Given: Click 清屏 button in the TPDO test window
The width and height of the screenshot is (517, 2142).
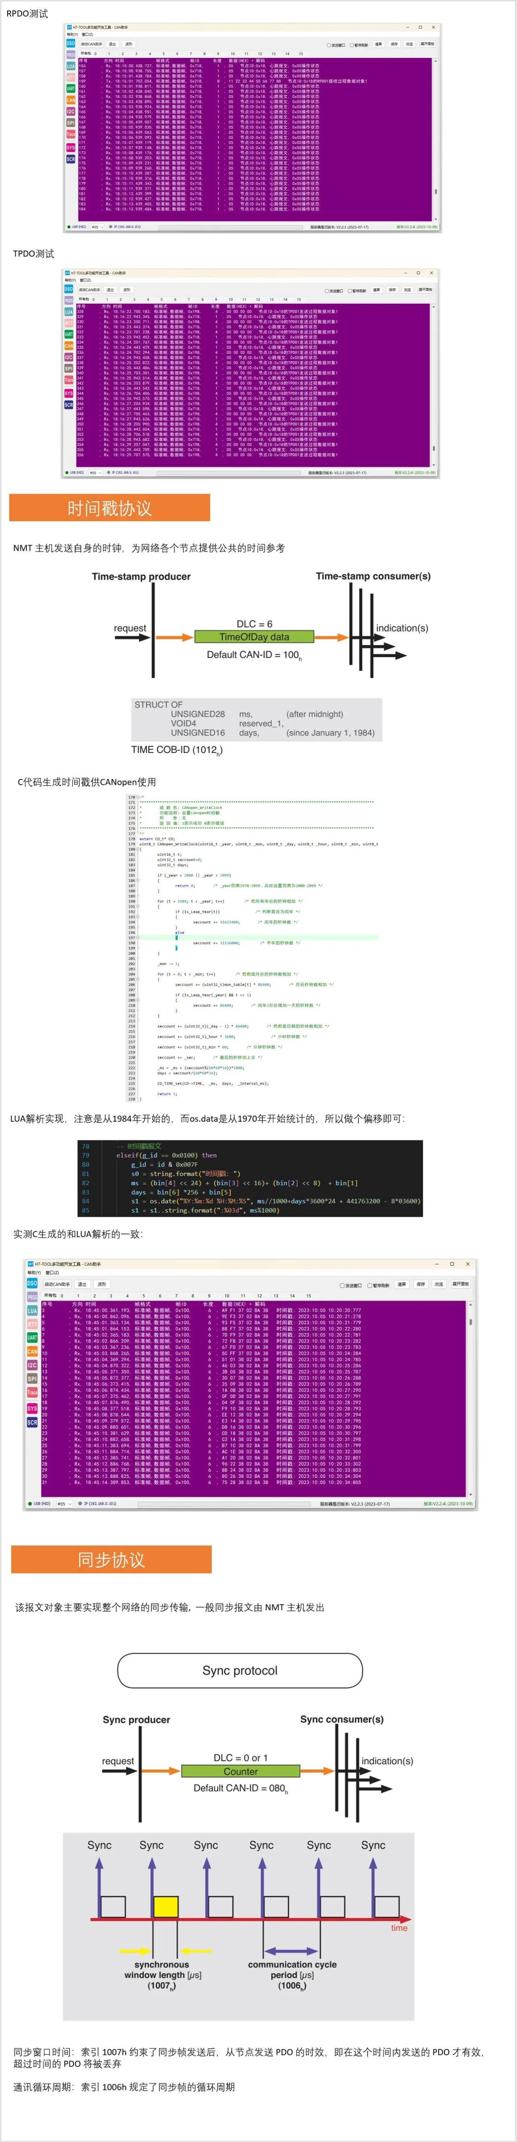Looking at the screenshot, I should click(x=376, y=290).
